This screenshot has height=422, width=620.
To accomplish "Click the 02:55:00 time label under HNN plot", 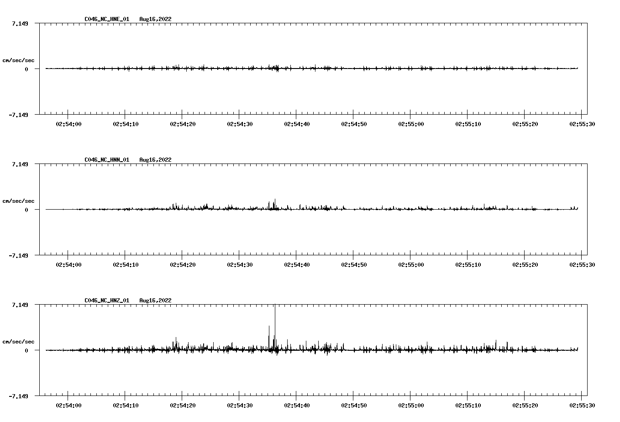I will click(411, 264).
